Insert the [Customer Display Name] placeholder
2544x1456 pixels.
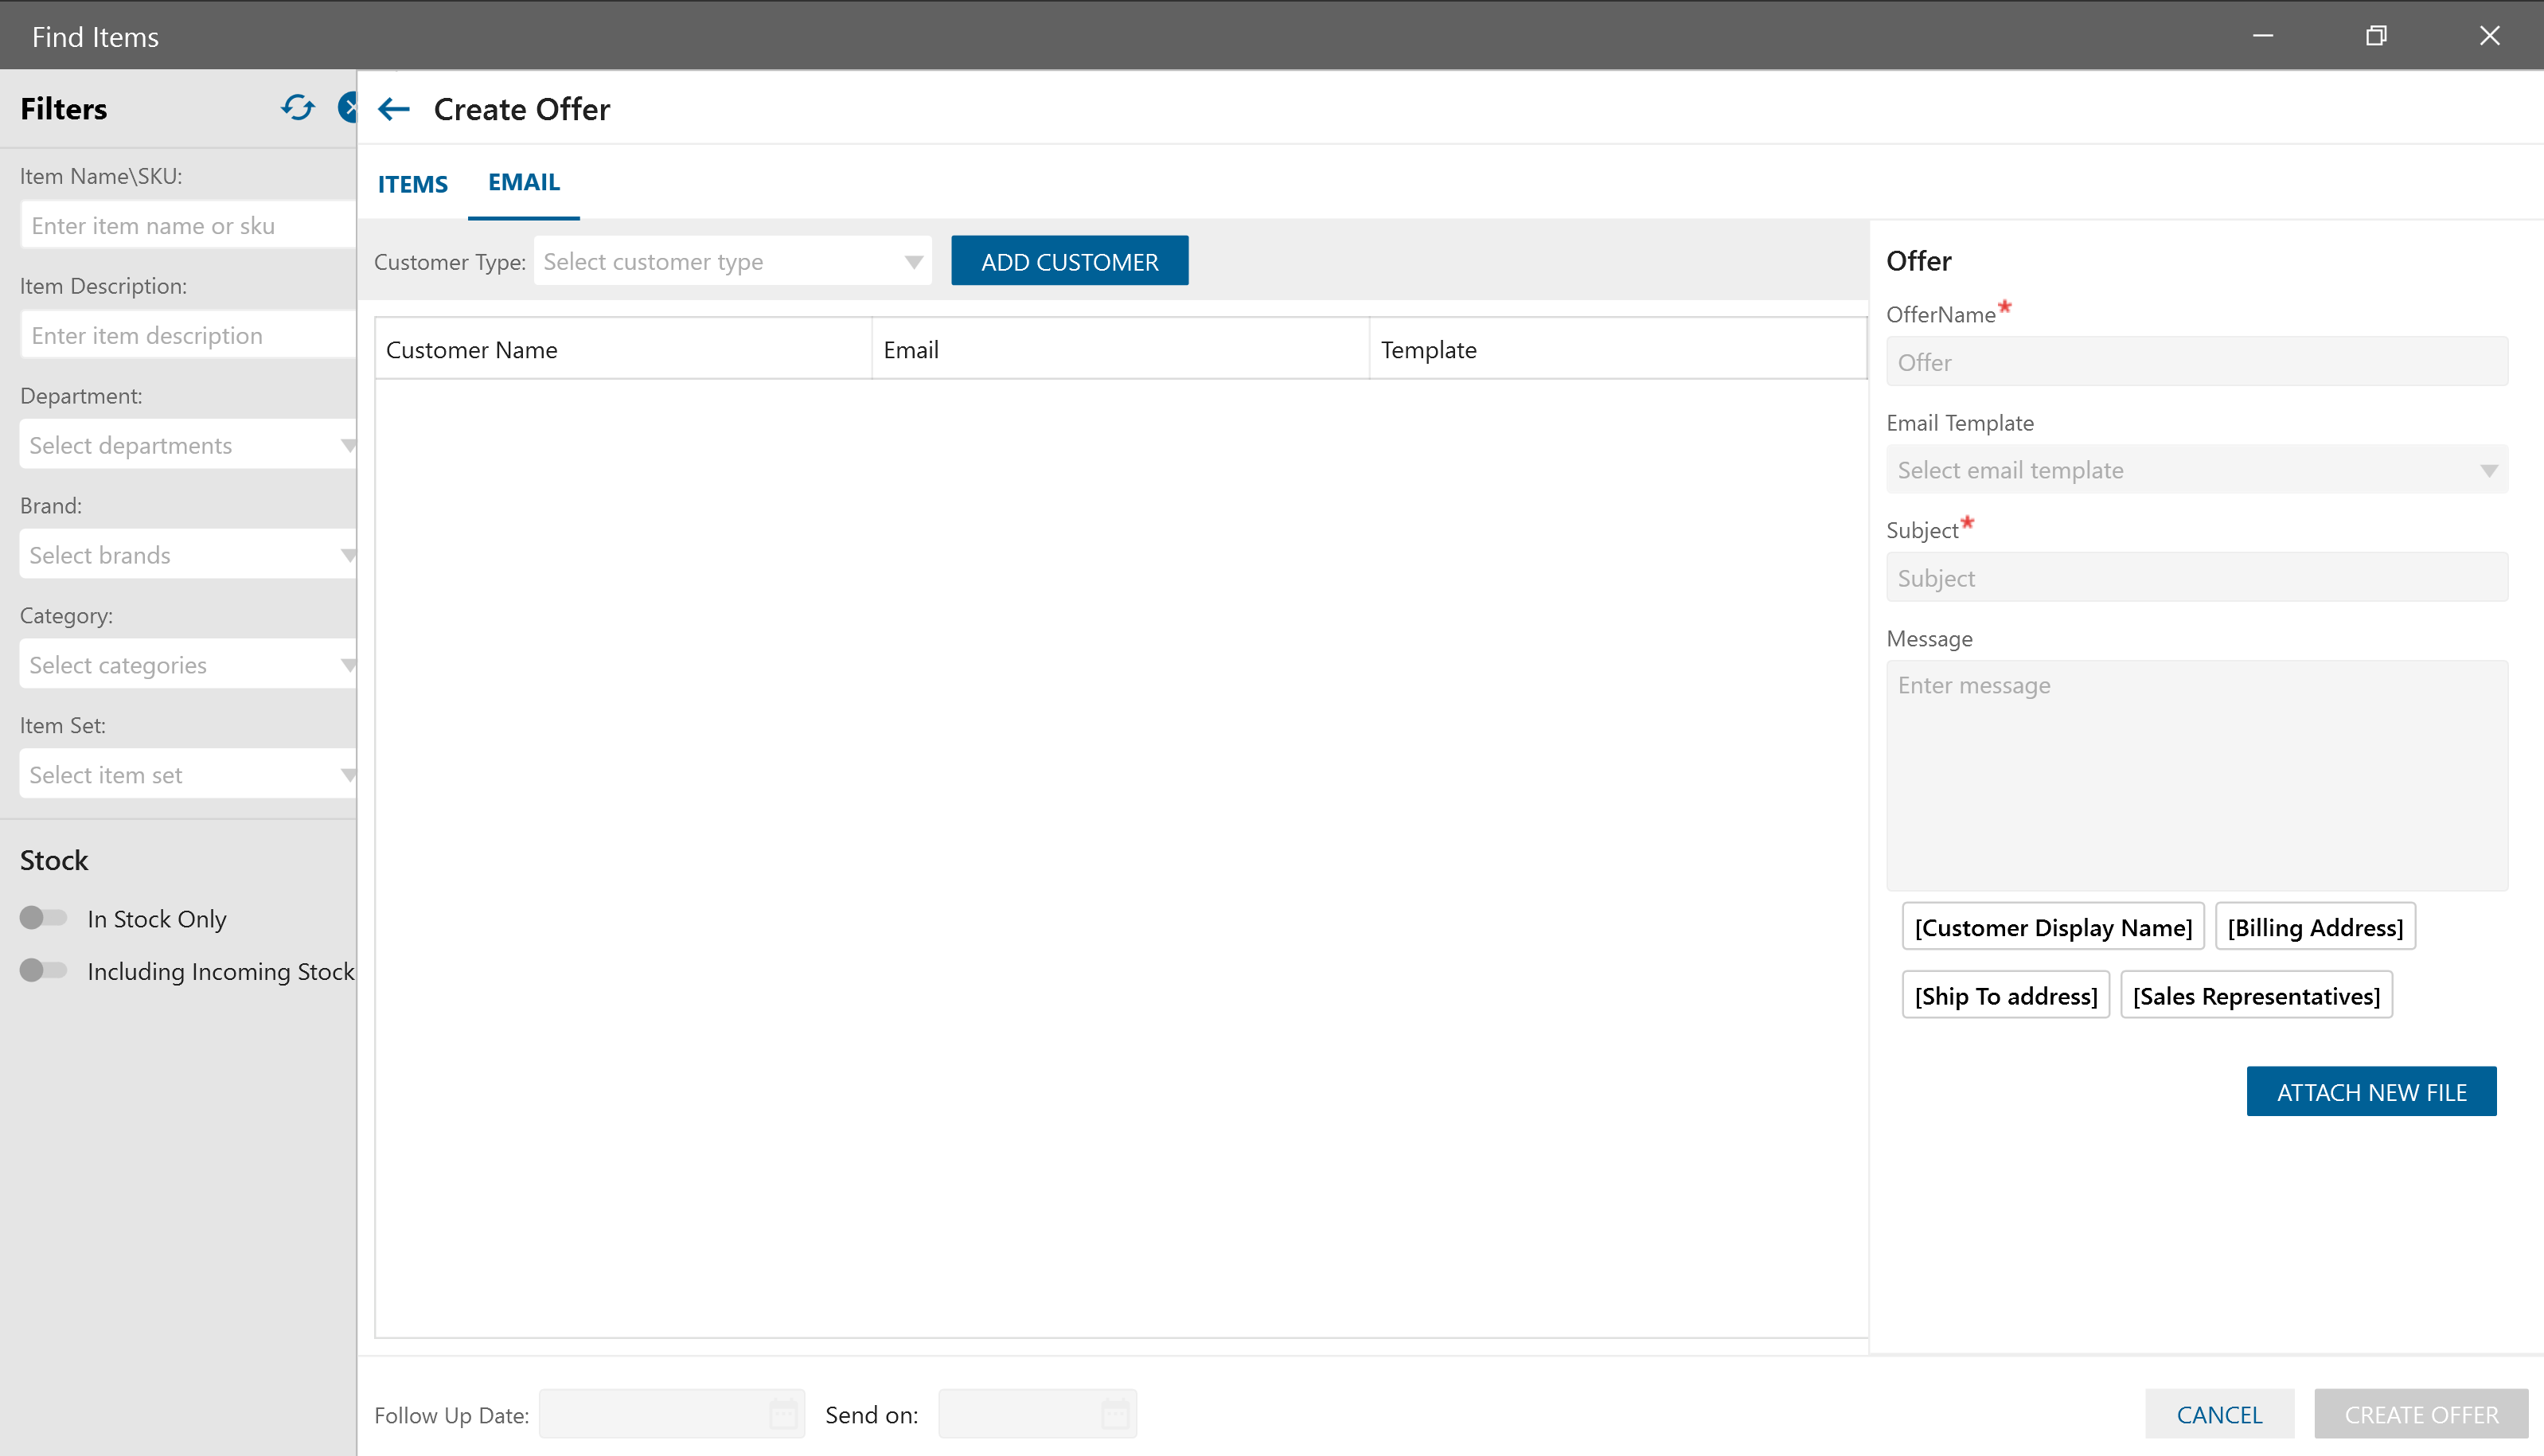2053,927
